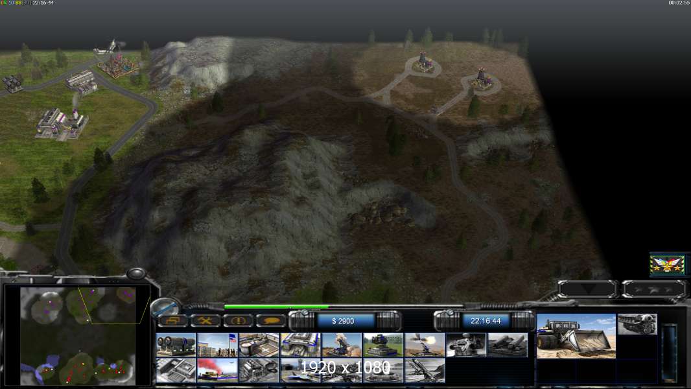Open the General's powers star badge
Viewport: 691px width, 389px height.
pyautogui.click(x=668, y=265)
